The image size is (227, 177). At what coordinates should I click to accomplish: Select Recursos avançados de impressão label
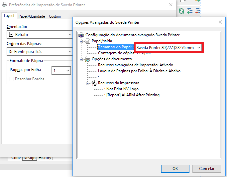pyautogui.click(x=128, y=65)
